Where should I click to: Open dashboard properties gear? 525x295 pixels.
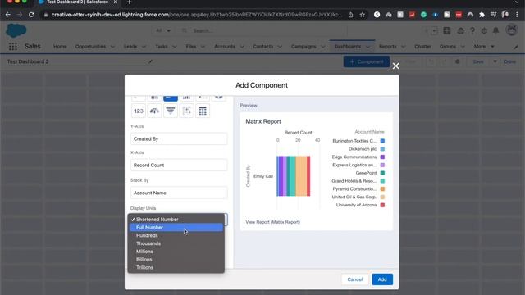click(x=458, y=61)
